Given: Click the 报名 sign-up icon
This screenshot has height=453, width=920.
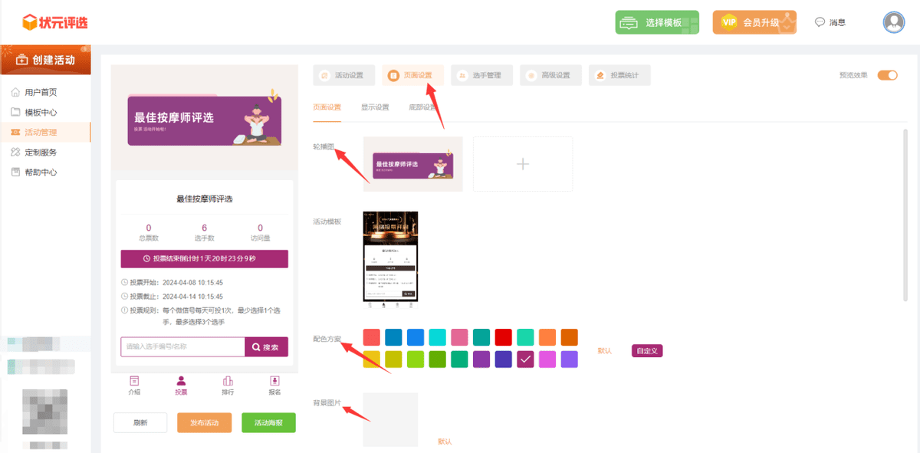Looking at the screenshot, I should (274, 381).
